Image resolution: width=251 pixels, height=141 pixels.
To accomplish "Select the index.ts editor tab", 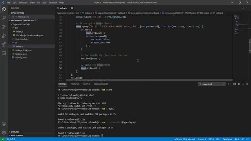I will 64,8.
